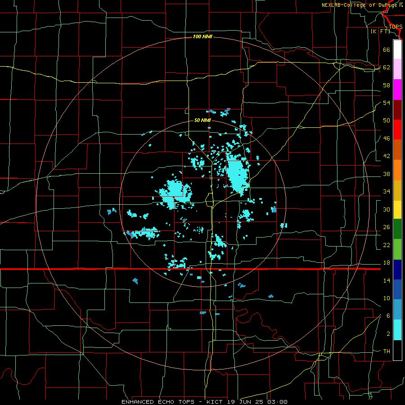The width and height of the screenshot is (405, 405).
Task: Click the light pink 62 kft swatch
Action: [397, 69]
